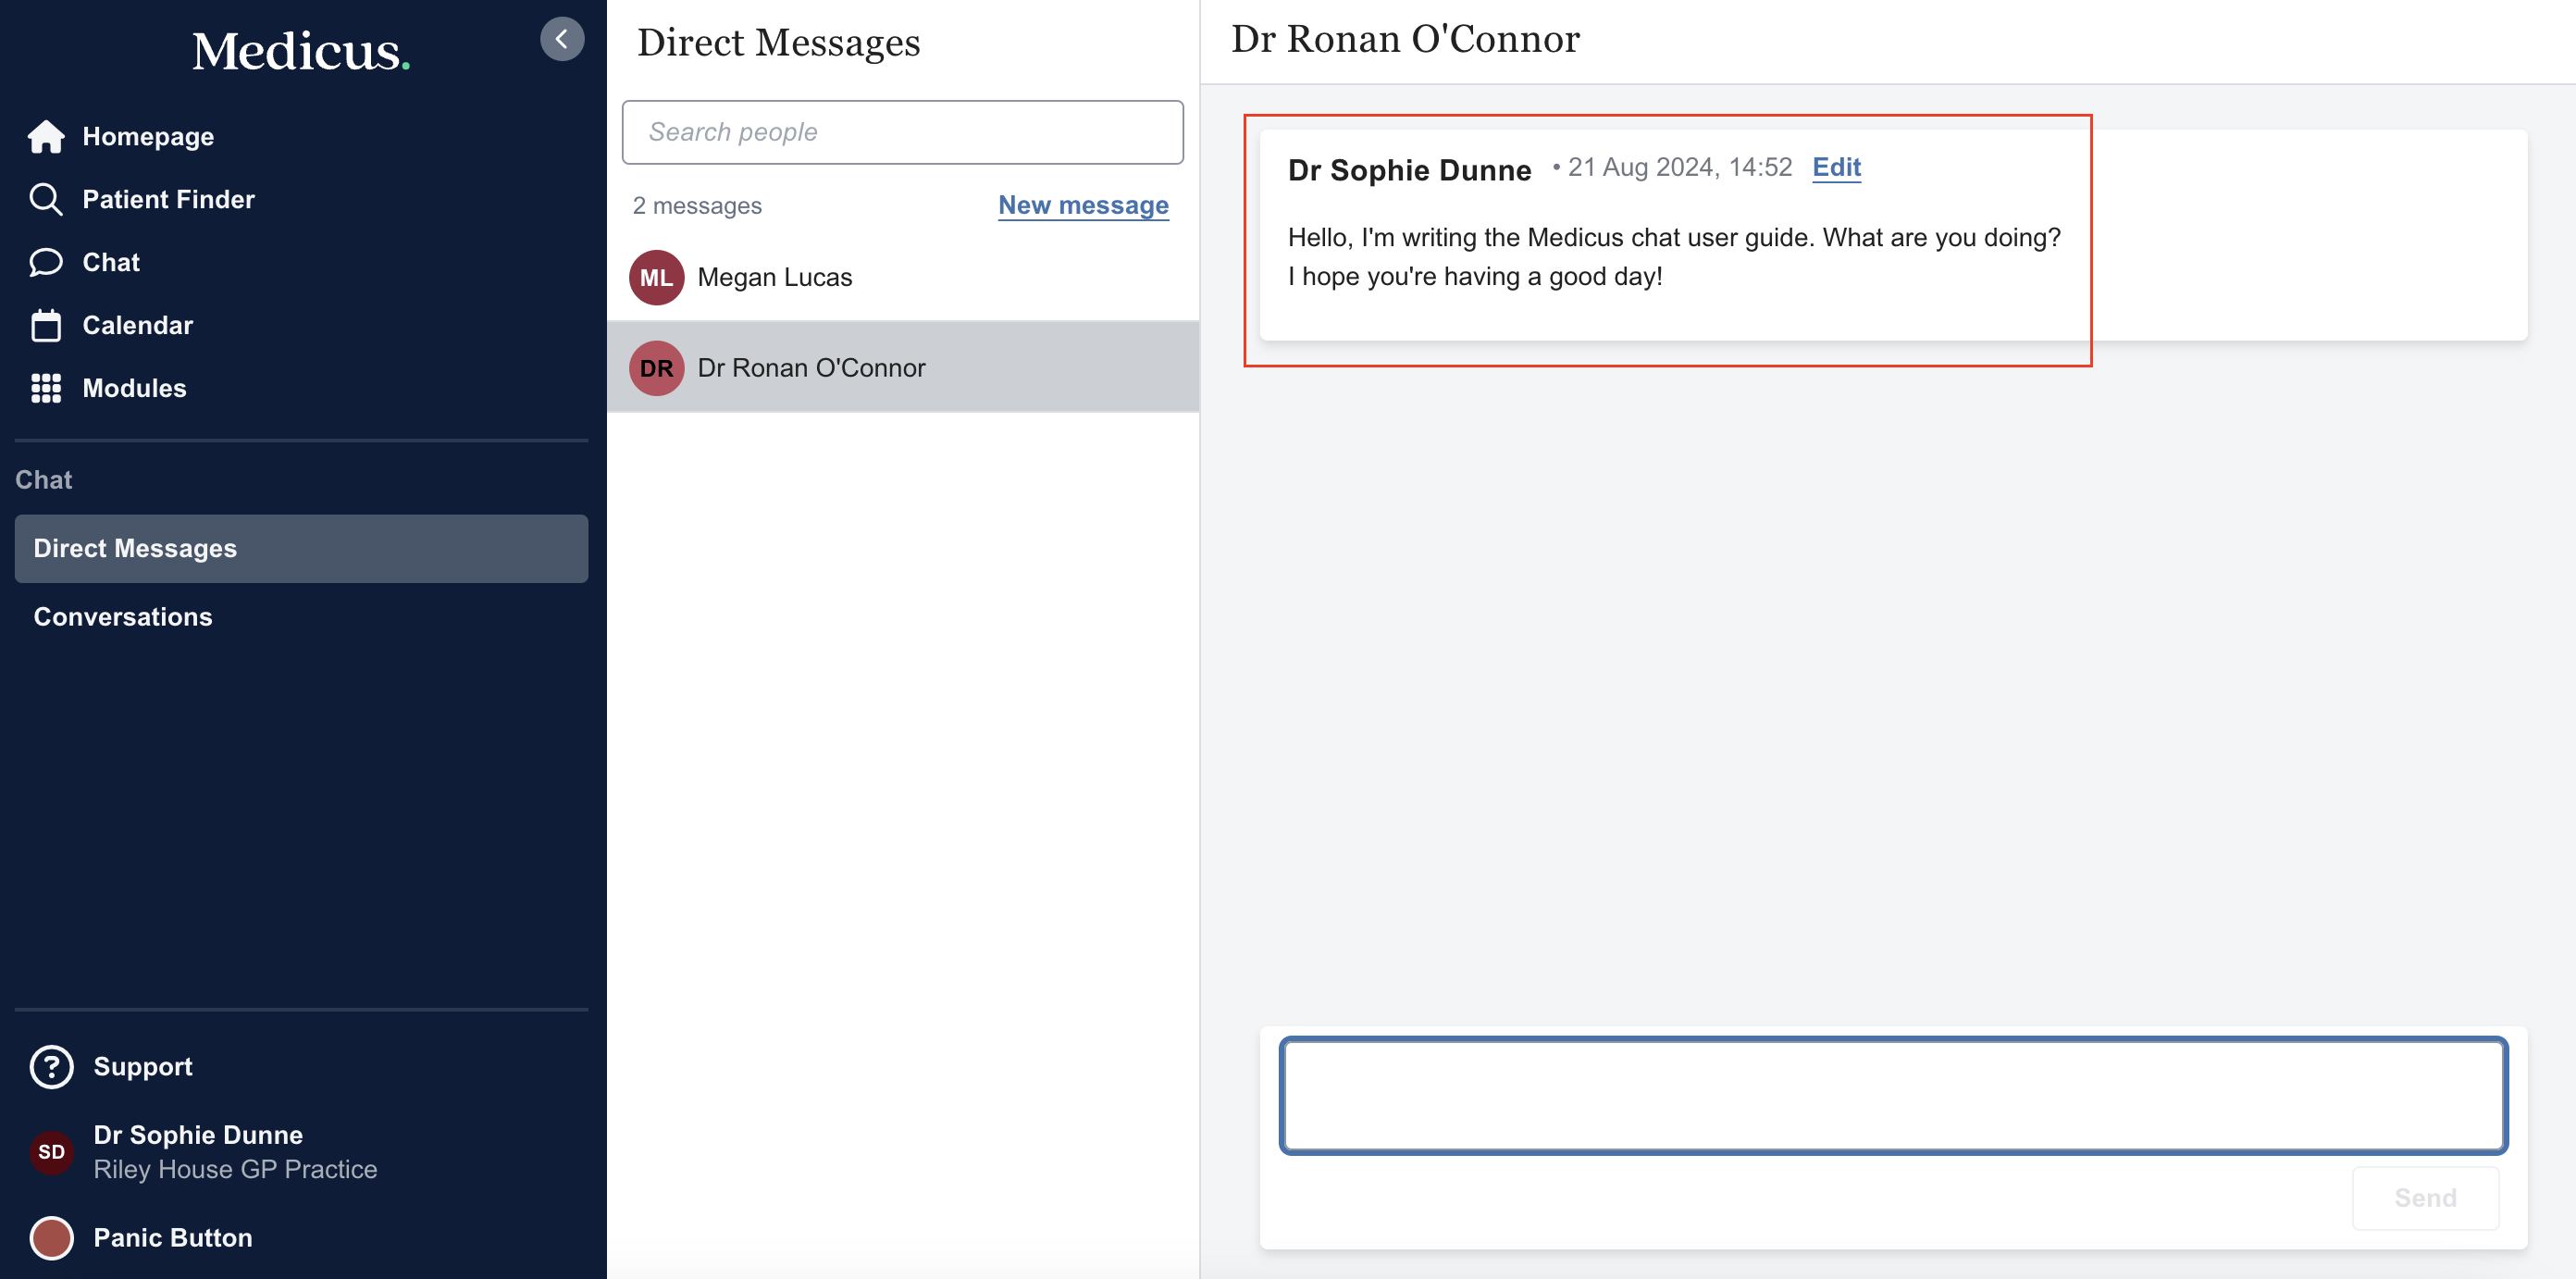
Task: Edit Dr Sophie Dunne's message
Action: click(1836, 167)
